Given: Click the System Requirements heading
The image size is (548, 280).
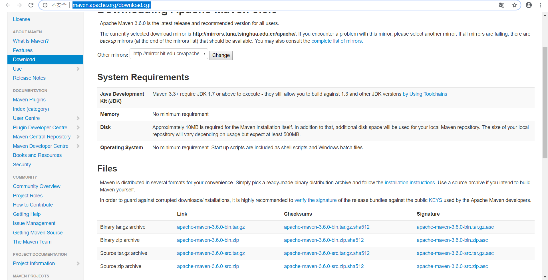Looking at the screenshot, I should pos(143,77).
